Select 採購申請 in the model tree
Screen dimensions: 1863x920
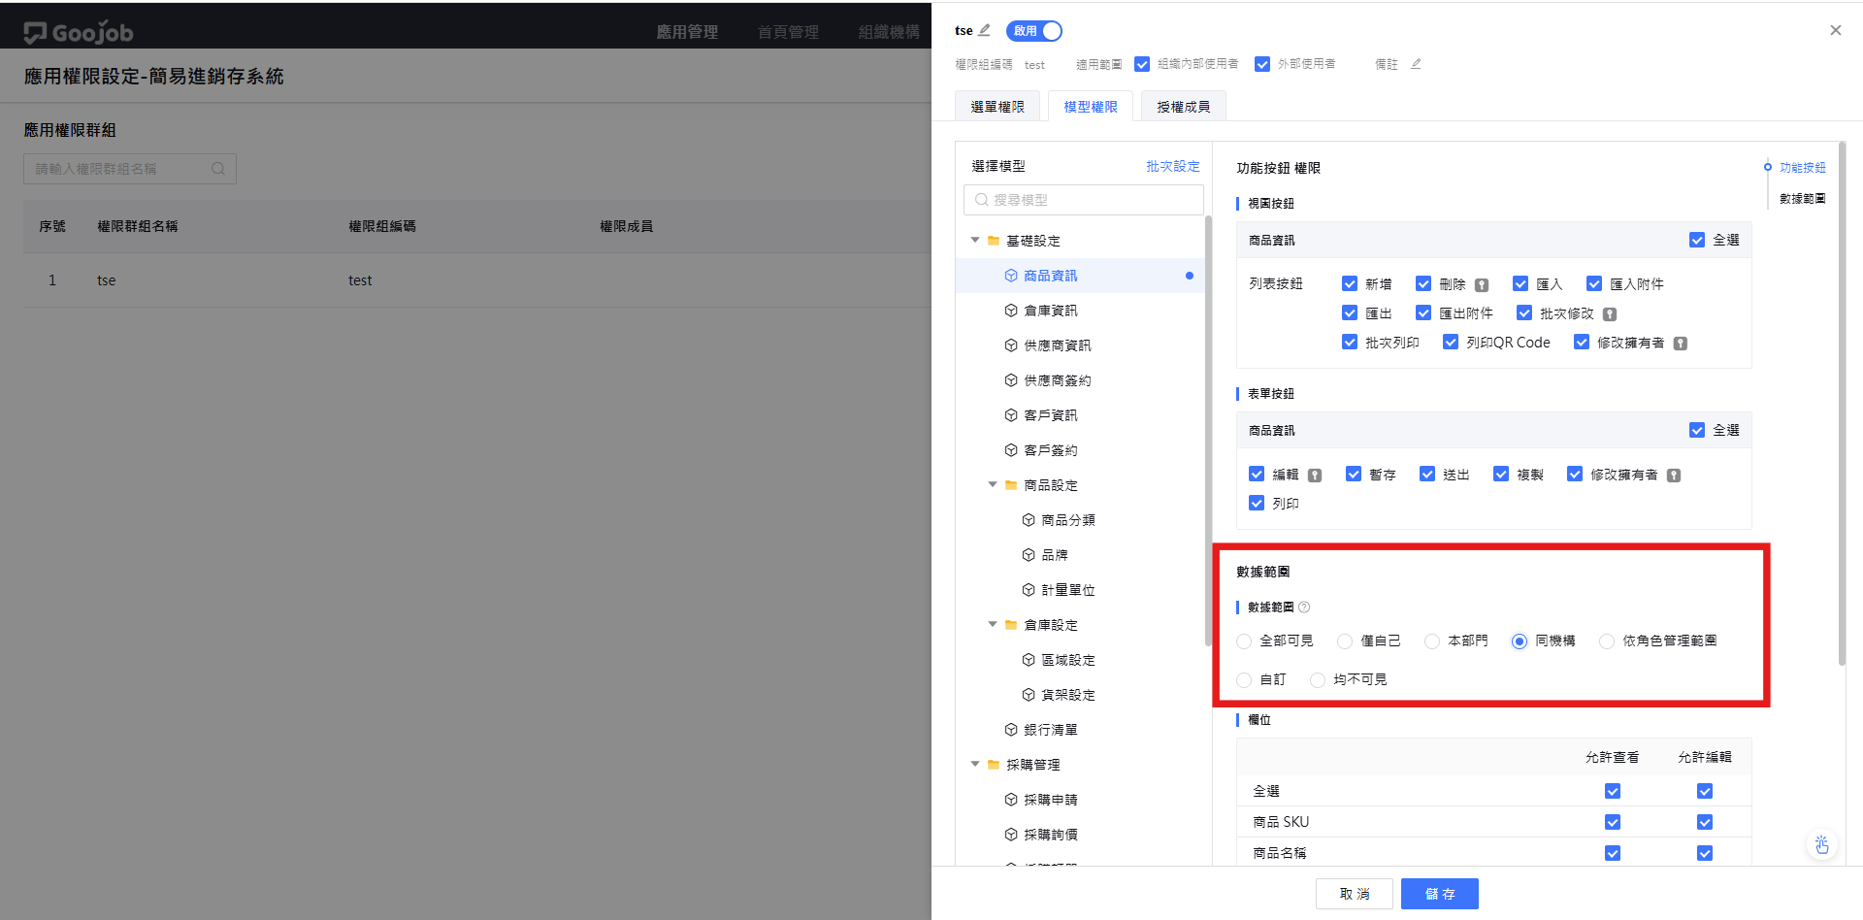(1051, 800)
